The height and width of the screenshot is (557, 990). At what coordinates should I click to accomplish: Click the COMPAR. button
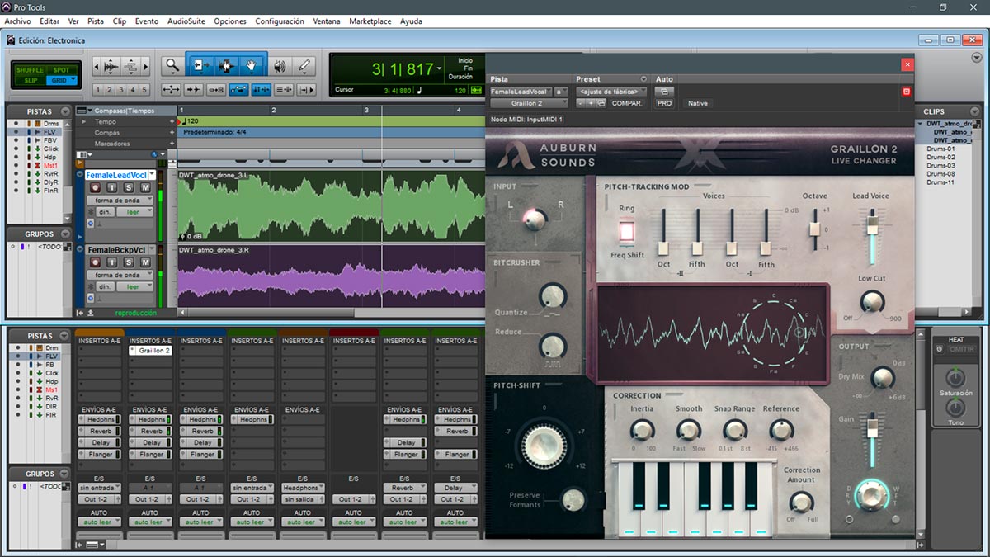(627, 103)
